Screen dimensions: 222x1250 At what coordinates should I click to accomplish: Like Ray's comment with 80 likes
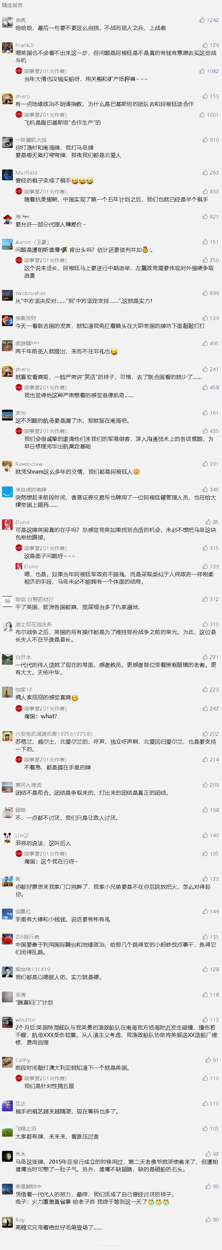tap(212, 1220)
